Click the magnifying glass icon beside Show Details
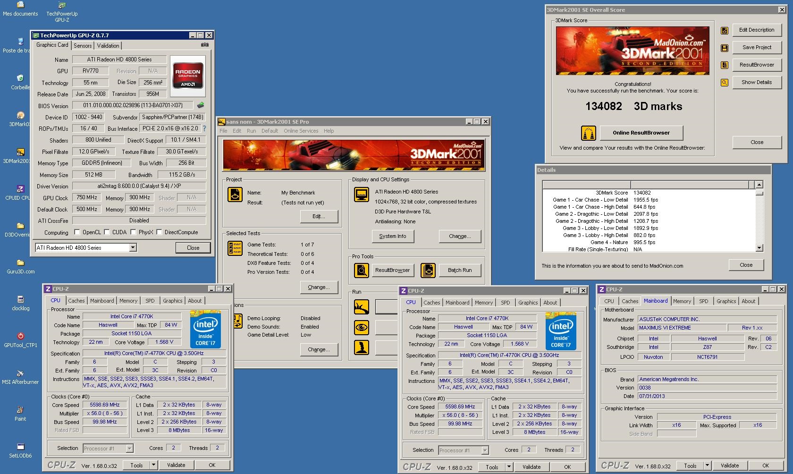 tap(725, 83)
